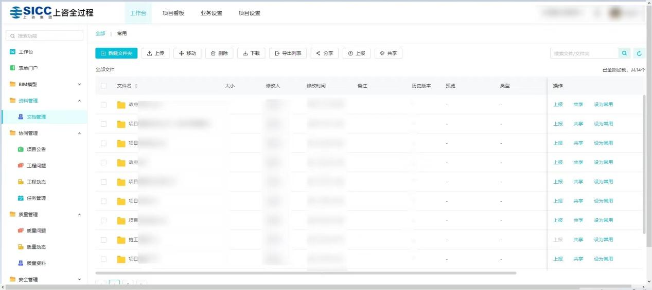Open 工作台 from the sidebar
This screenshot has height=290, width=652.
26,52
